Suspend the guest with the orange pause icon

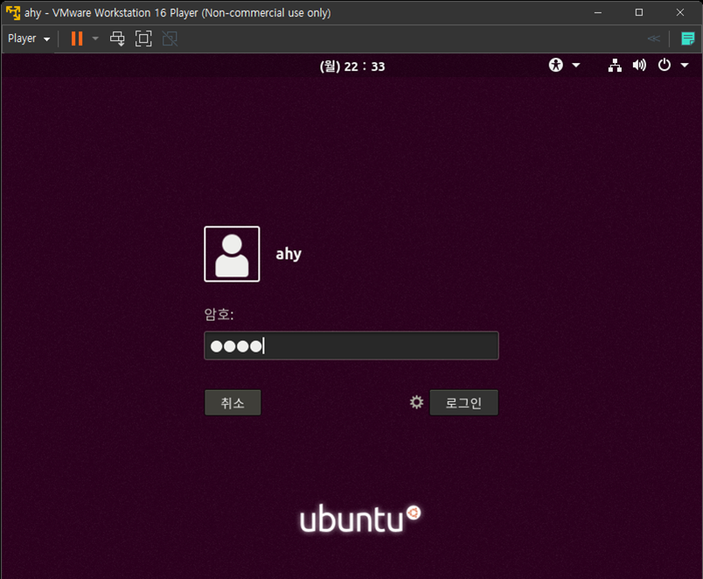[77, 38]
